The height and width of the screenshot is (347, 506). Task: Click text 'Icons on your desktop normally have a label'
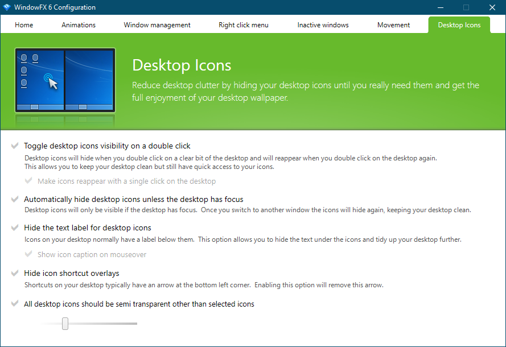point(243,239)
